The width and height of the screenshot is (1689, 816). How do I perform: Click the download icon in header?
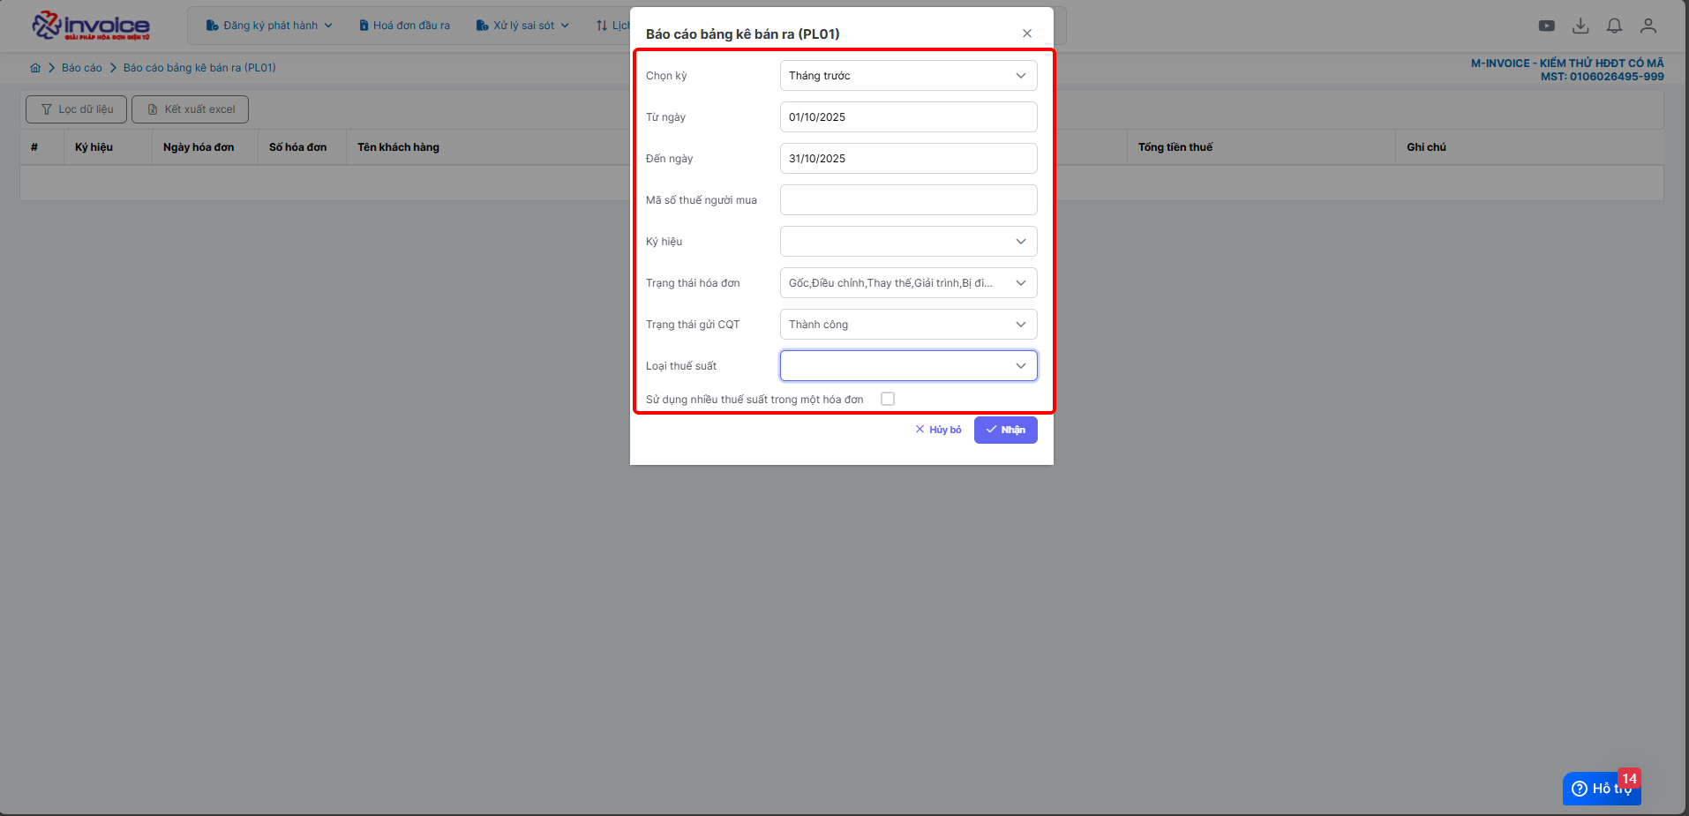click(x=1580, y=26)
